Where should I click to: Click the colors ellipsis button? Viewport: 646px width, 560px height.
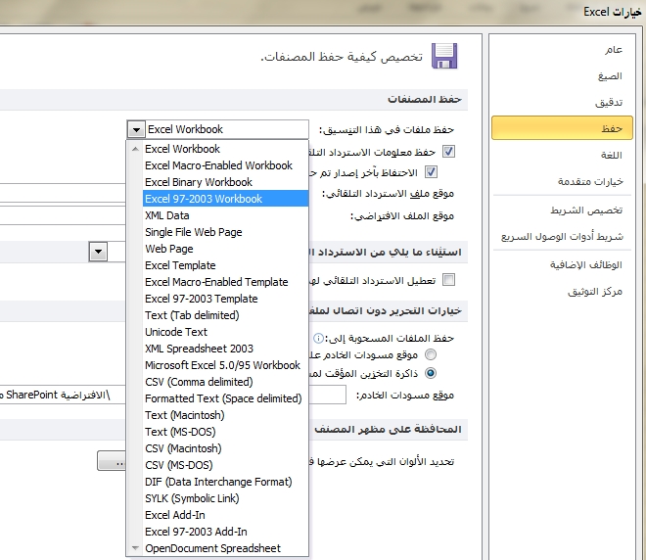coord(112,461)
